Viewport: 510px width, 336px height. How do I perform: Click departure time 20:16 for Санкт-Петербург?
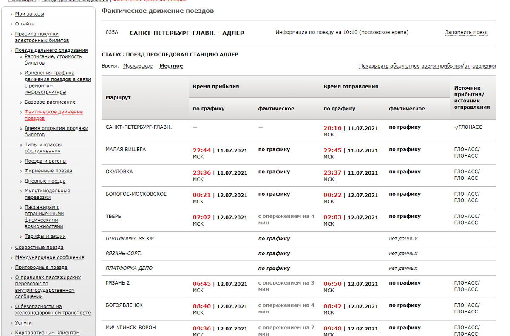pyautogui.click(x=333, y=127)
